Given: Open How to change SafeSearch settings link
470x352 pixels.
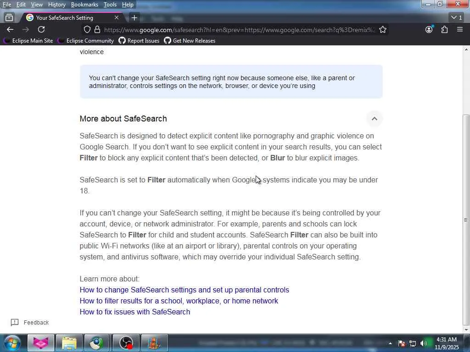Looking at the screenshot, I should point(184,290).
